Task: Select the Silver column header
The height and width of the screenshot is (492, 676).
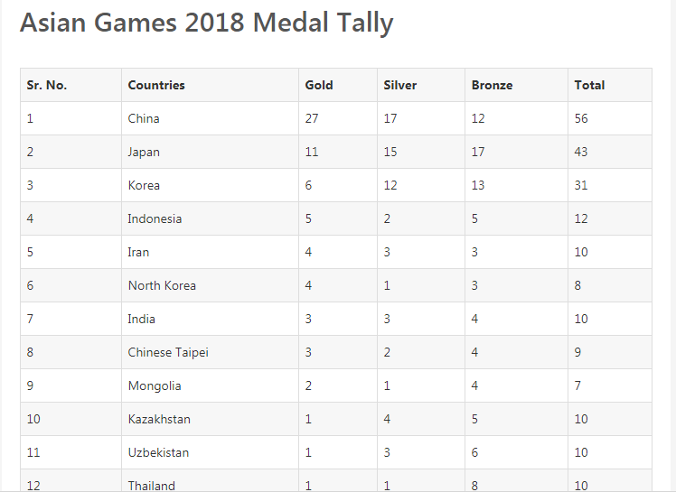Action: coord(400,85)
